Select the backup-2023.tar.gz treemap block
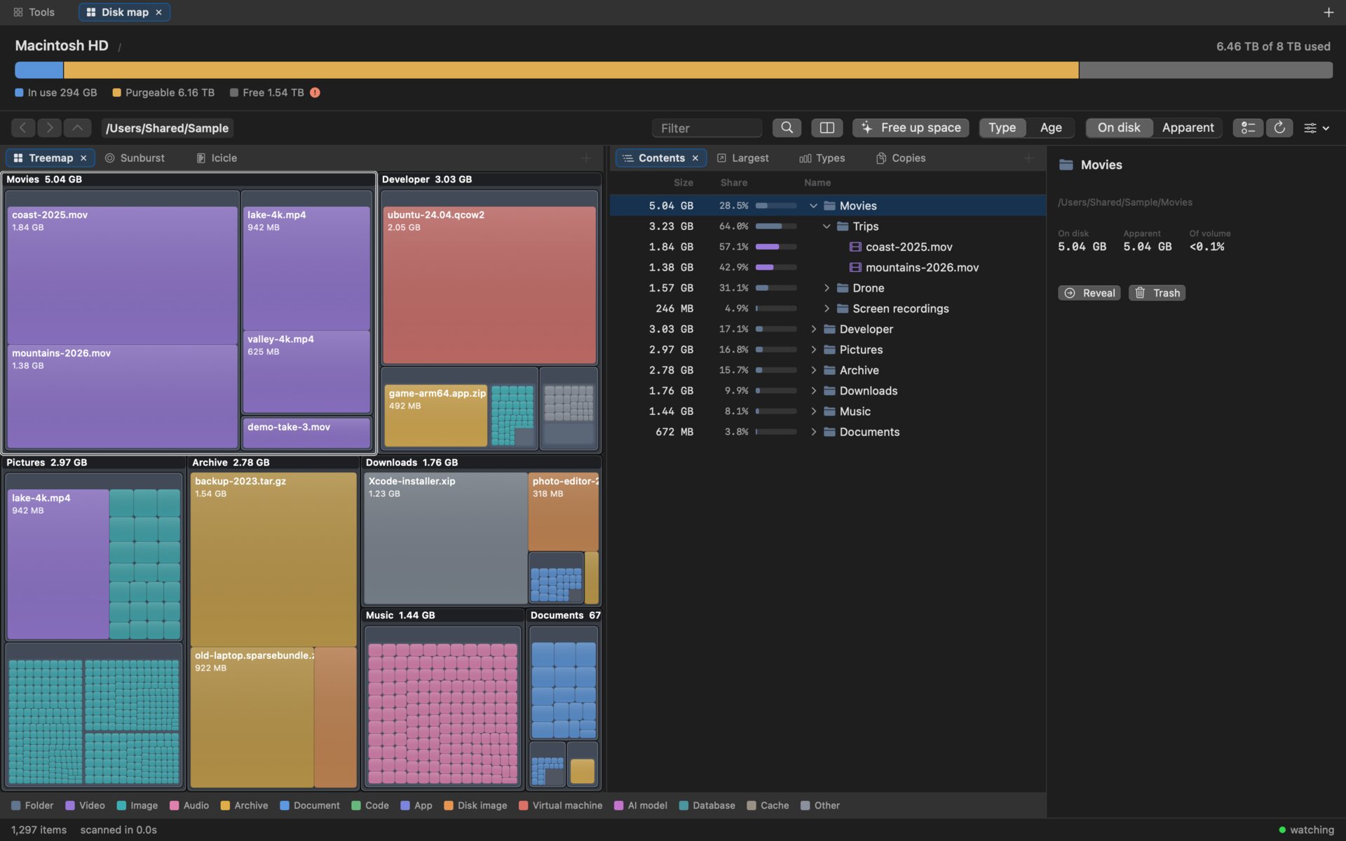Screen dimensions: 1346x841 (273, 559)
